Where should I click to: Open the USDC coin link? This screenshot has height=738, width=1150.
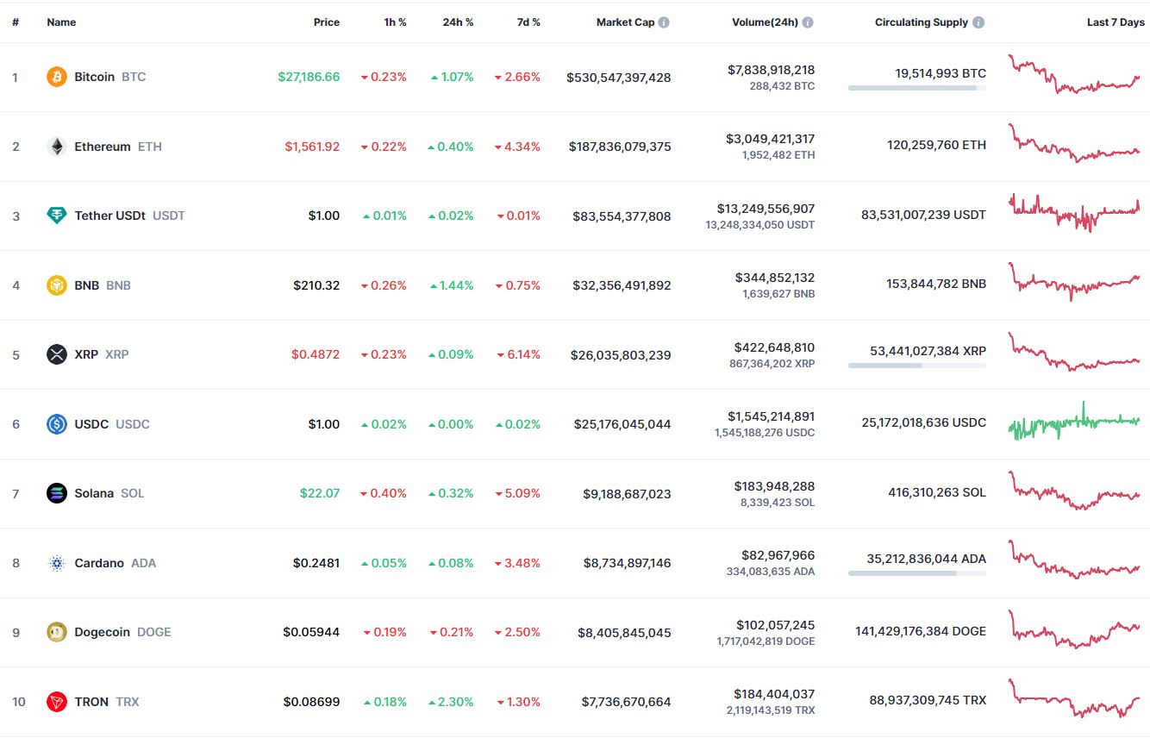91,424
